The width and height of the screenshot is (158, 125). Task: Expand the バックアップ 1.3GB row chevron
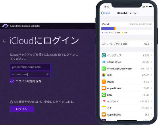(x=151, y=55)
